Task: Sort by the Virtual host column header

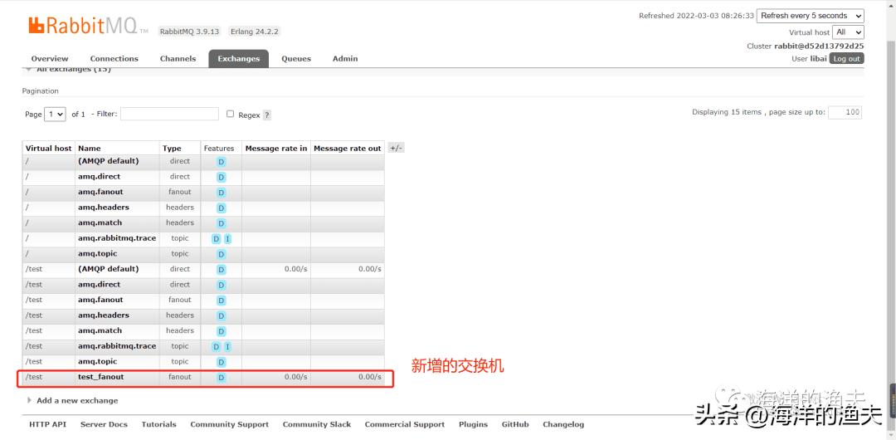Action: [49, 149]
